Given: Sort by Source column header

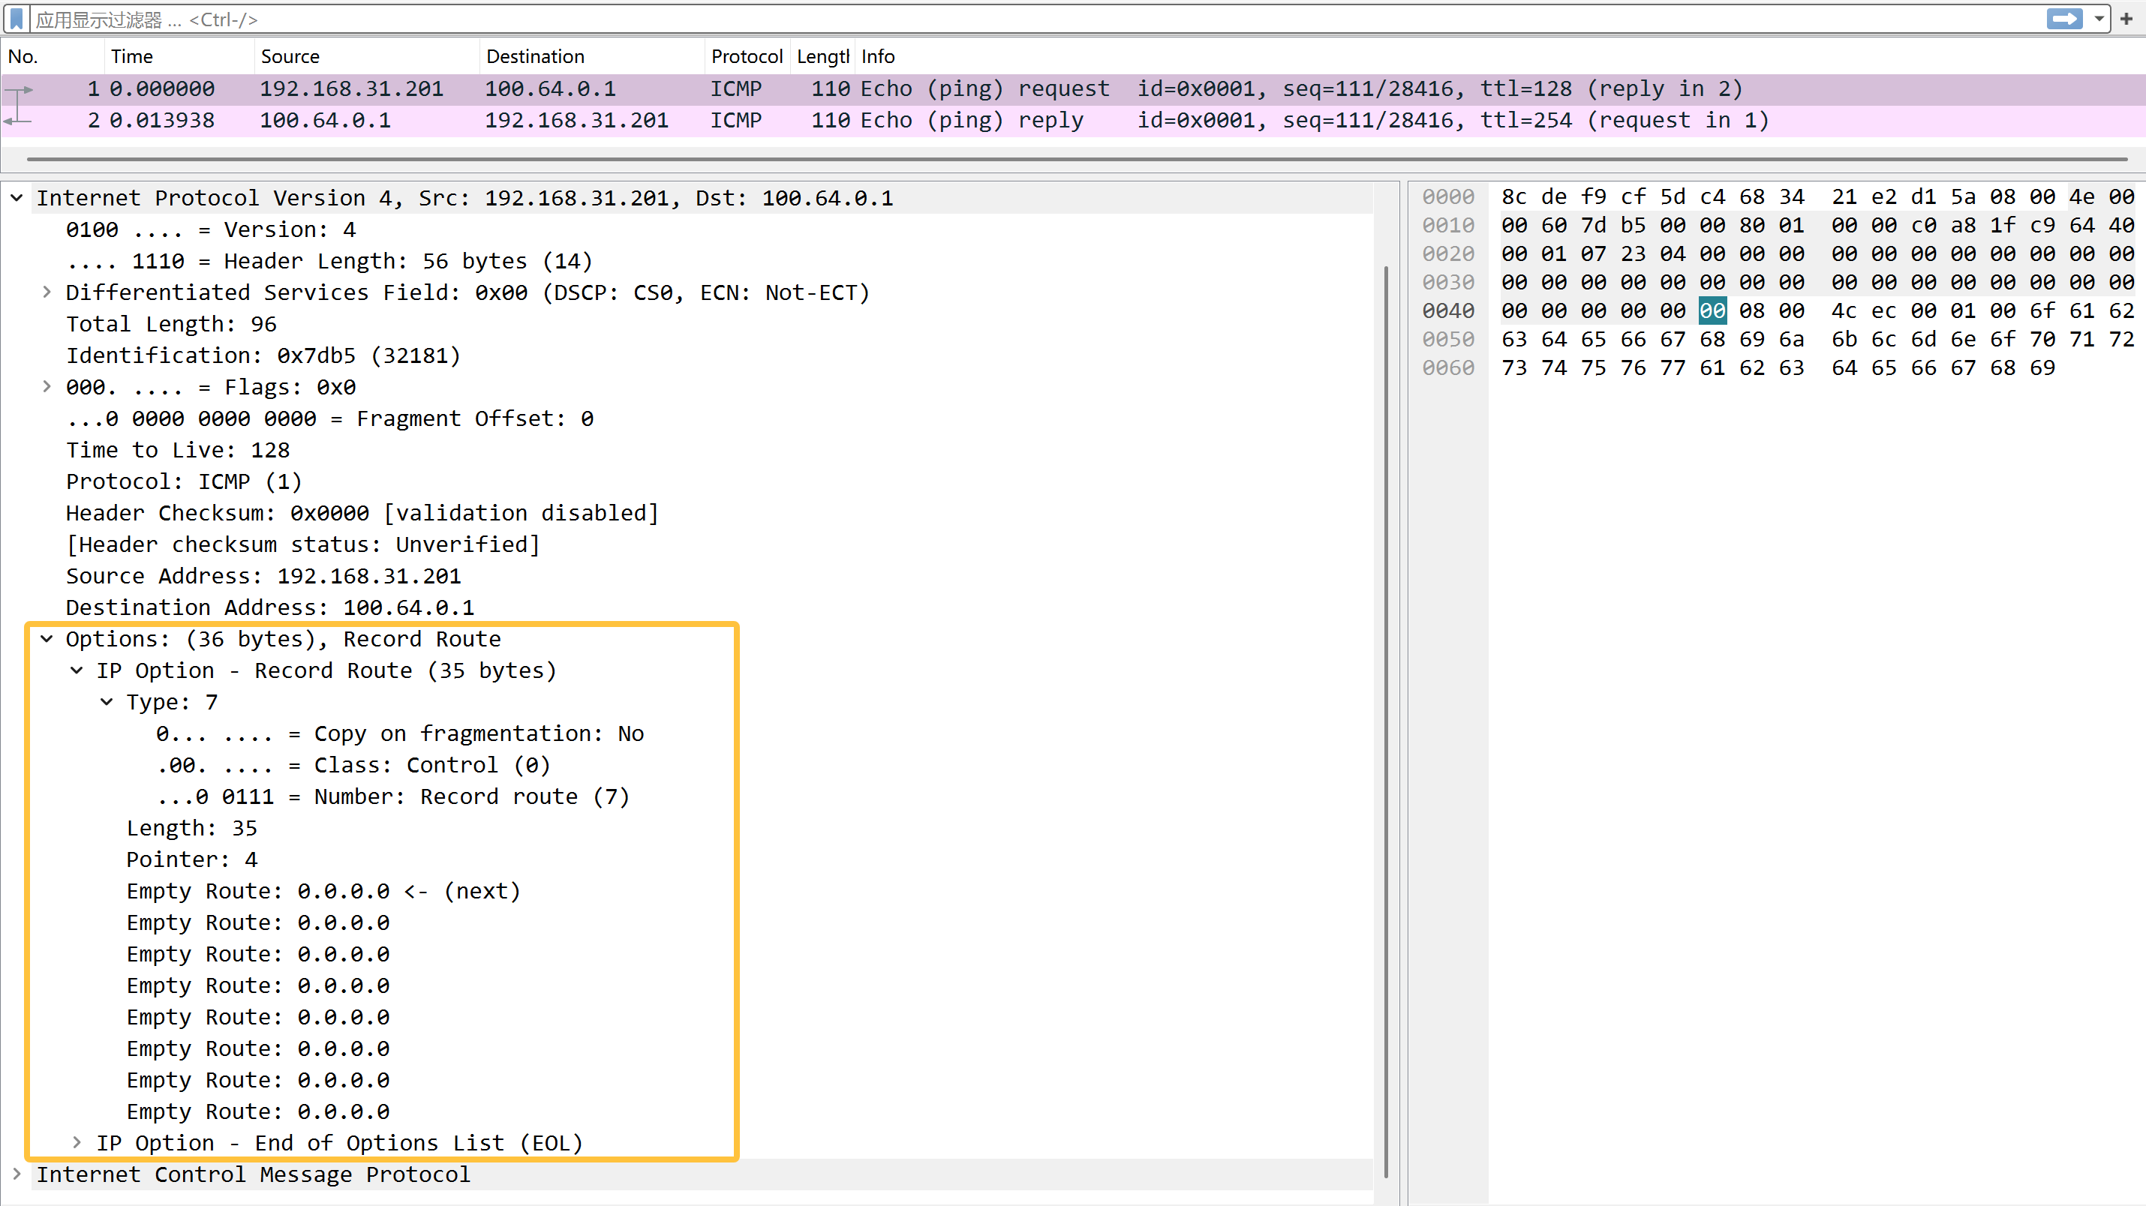Looking at the screenshot, I should coord(290,57).
